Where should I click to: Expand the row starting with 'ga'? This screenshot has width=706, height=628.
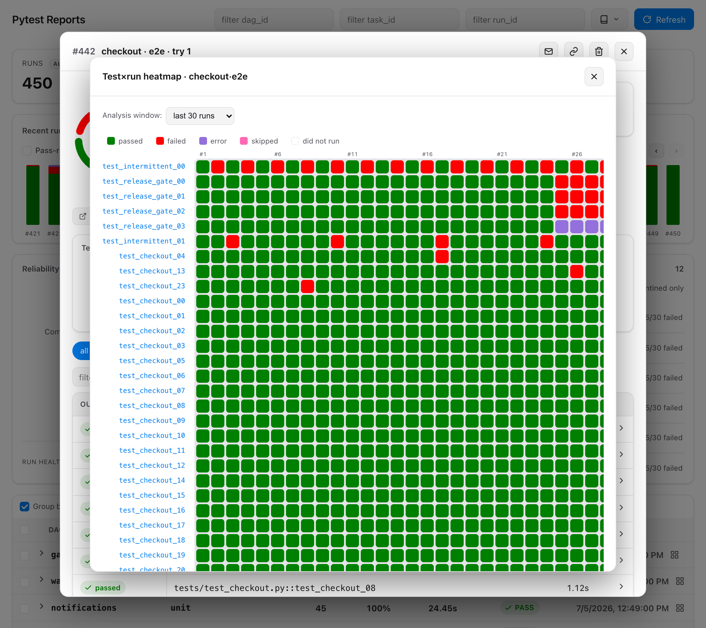(42, 553)
